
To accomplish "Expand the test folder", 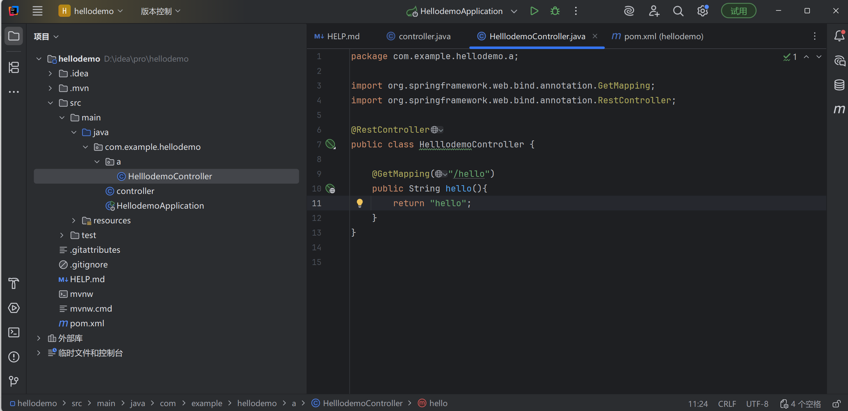I will [x=62, y=235].
